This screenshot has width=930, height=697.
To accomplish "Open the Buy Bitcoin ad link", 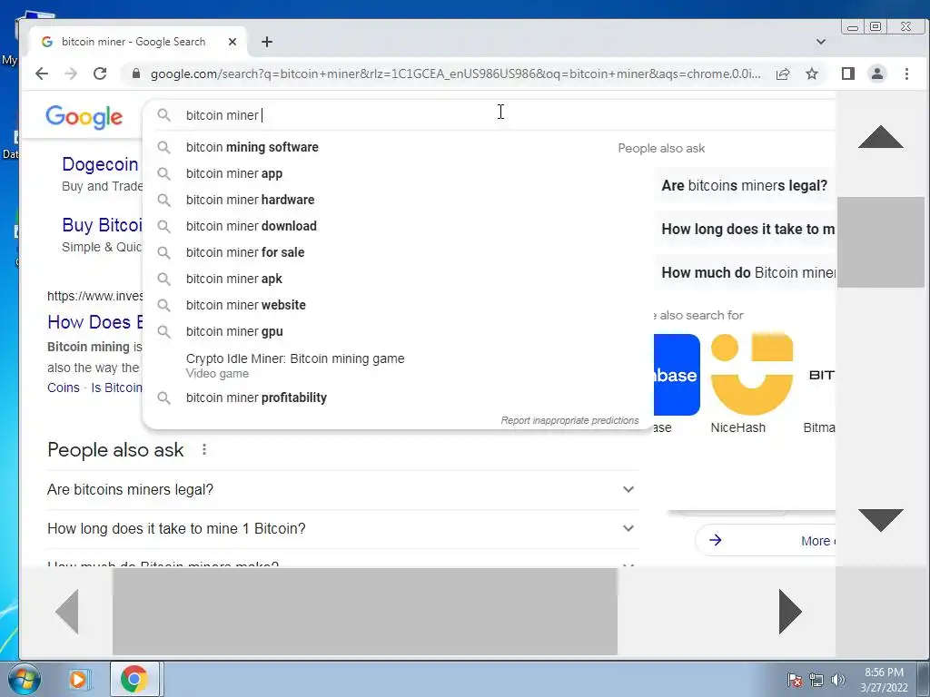I will tap(102, 225).
